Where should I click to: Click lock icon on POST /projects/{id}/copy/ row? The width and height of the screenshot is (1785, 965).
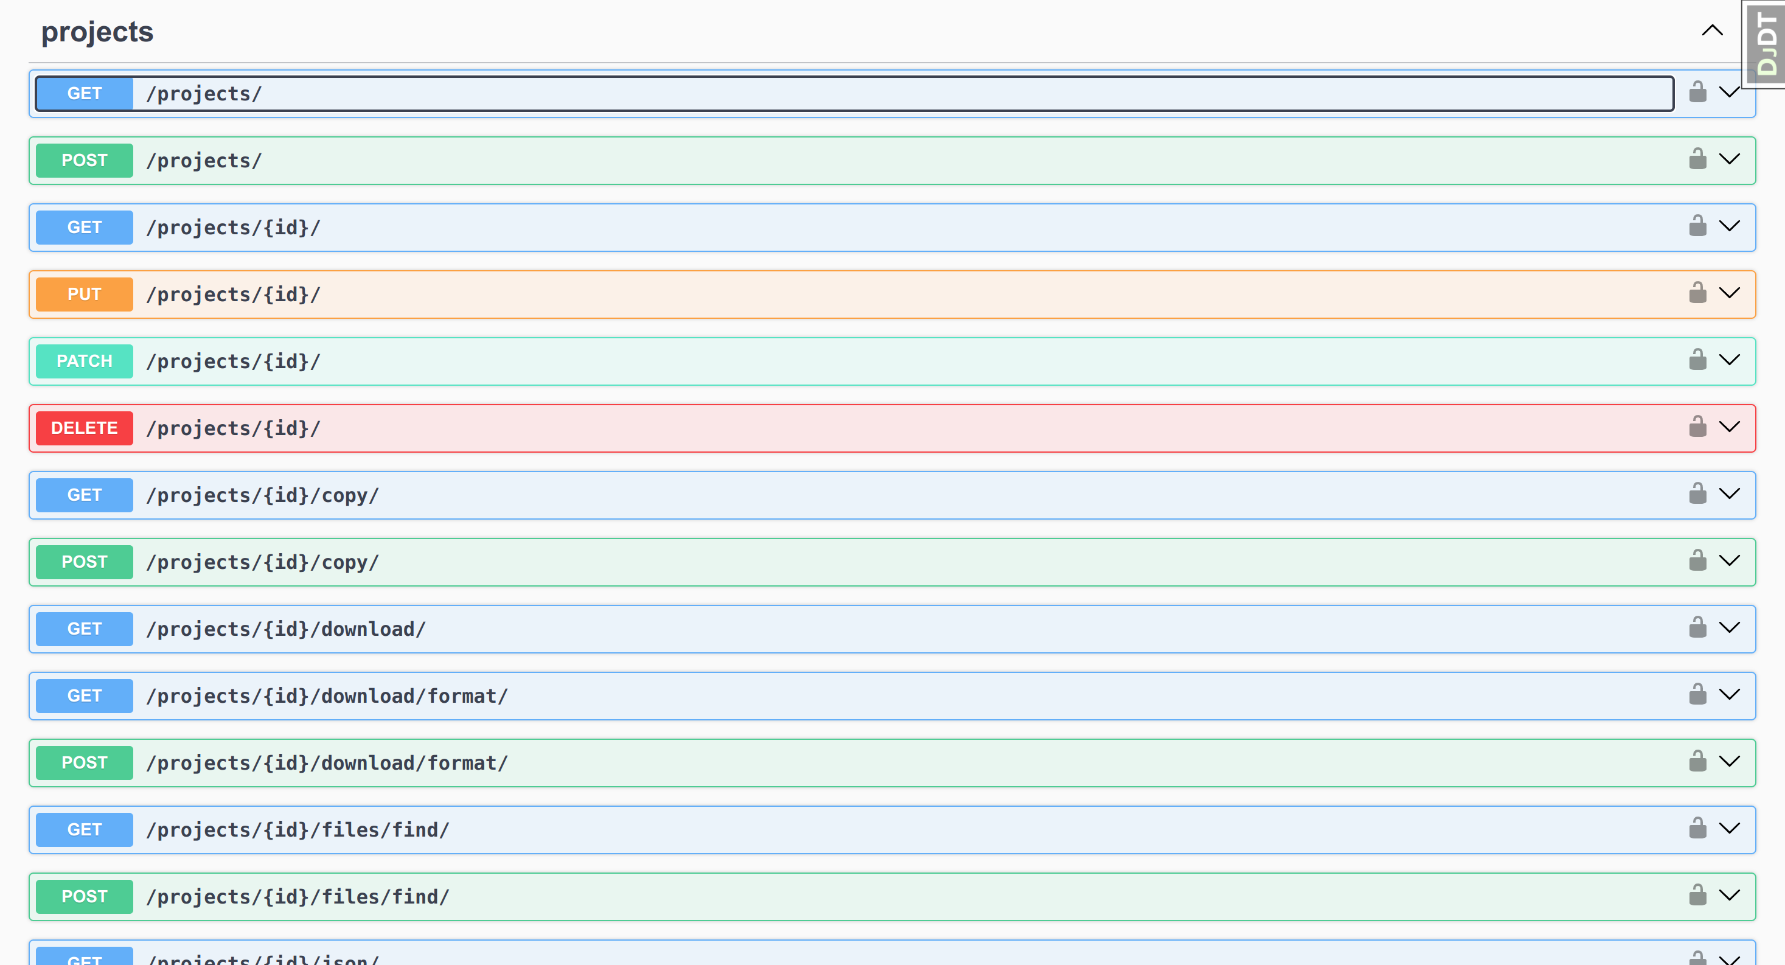[x=1697, y=560]
